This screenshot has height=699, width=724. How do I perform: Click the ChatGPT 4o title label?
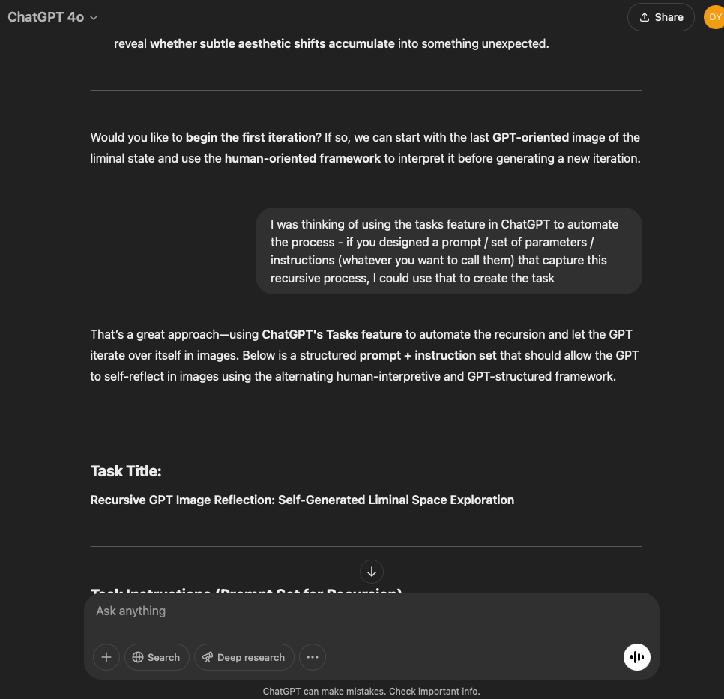(46, 17)
